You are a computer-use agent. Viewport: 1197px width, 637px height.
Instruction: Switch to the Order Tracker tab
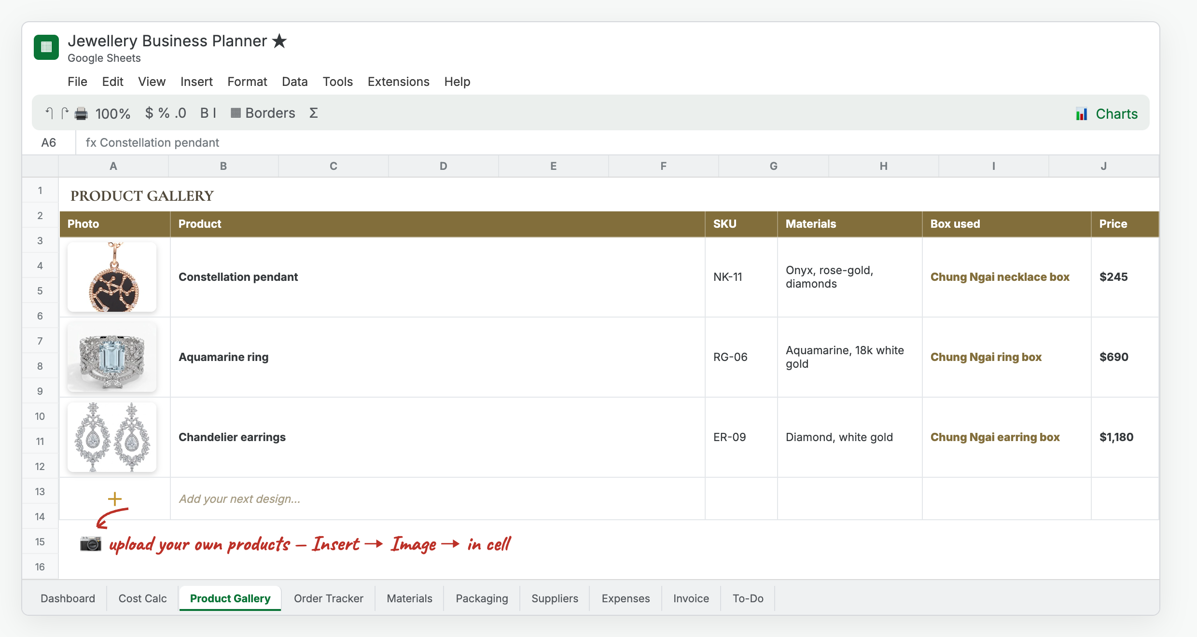[329, 598]
